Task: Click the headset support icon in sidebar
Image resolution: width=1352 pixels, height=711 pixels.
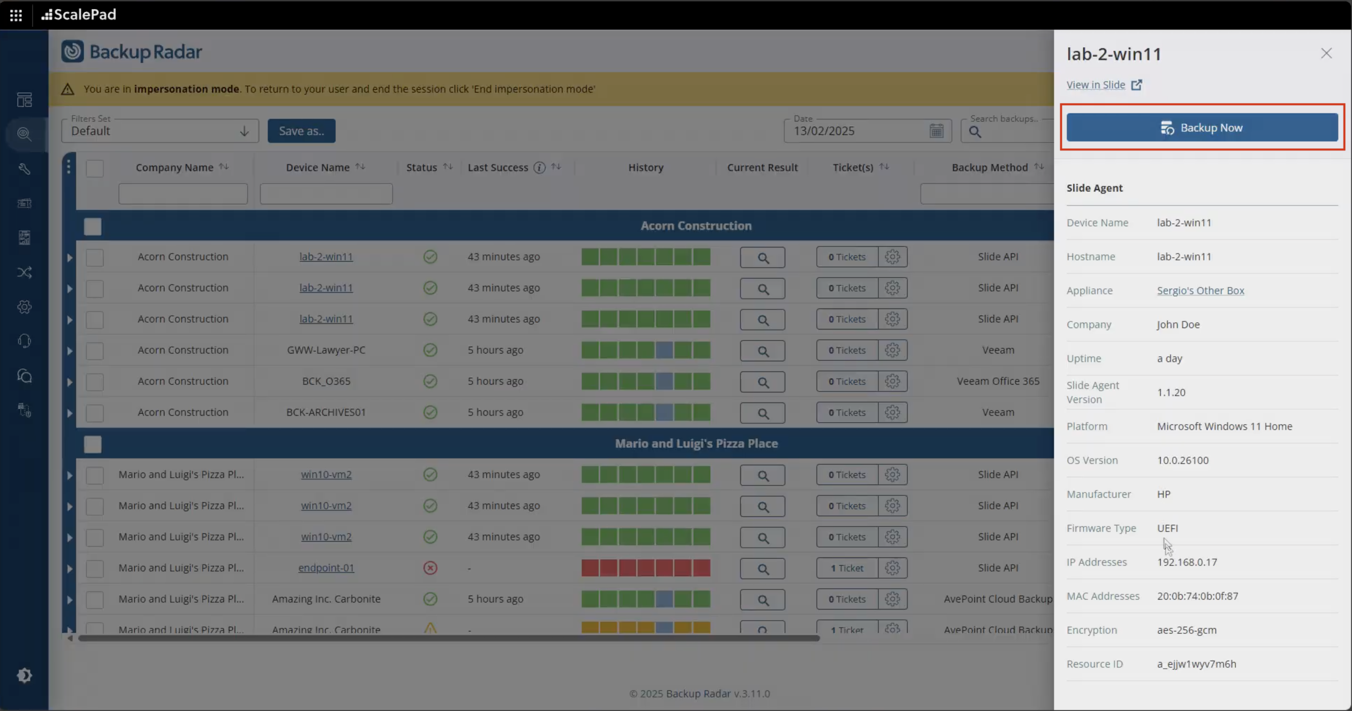Action: [24, 341]
